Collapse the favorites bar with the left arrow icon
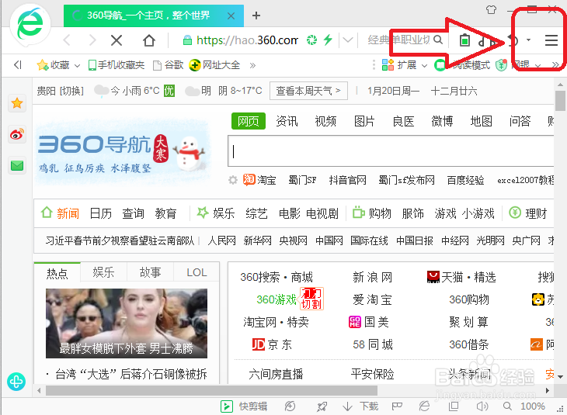The width and height of the screenshot is (567, 415). coord(18,65)
